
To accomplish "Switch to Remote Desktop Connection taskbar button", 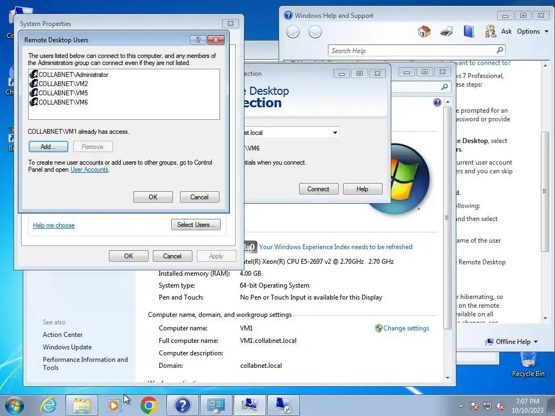I will (283, 405).
